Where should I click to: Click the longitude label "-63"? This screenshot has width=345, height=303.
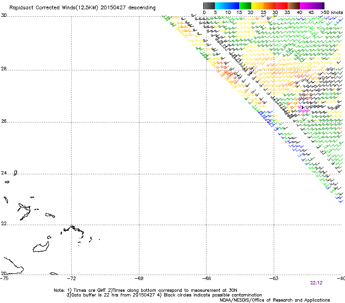tap(274, 278)
